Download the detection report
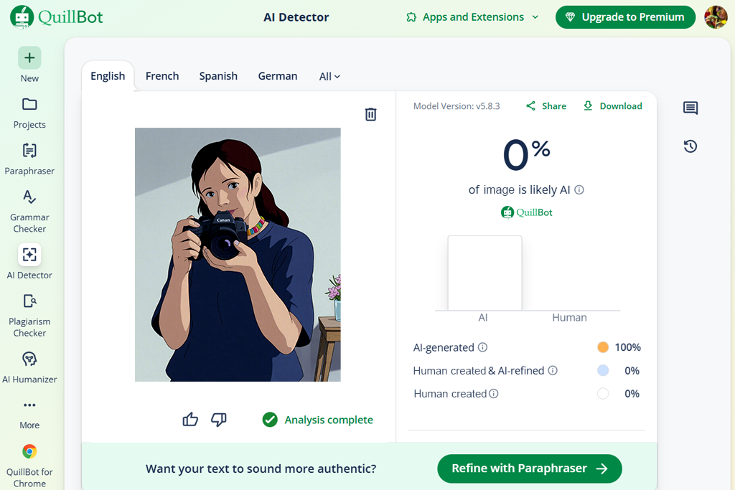The width and height of the screenshot is (735, 490). (612, 106)
